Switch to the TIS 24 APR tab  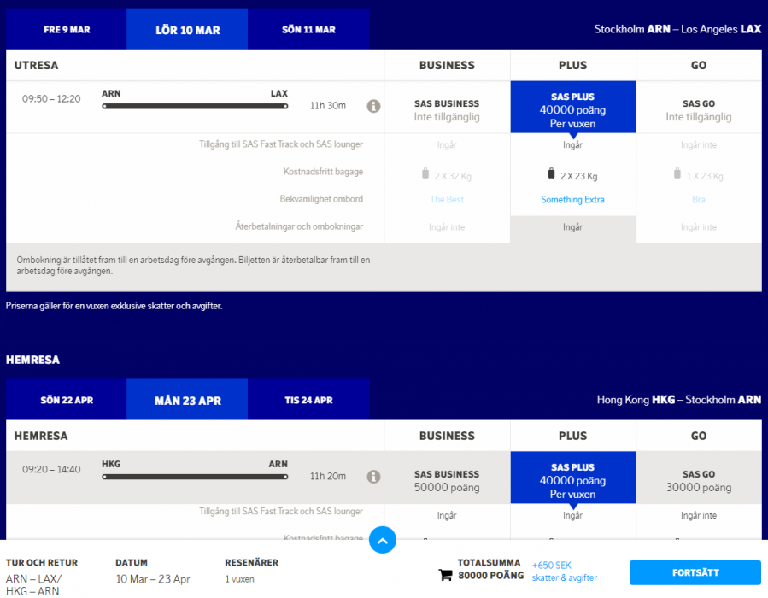coord(308,401)
